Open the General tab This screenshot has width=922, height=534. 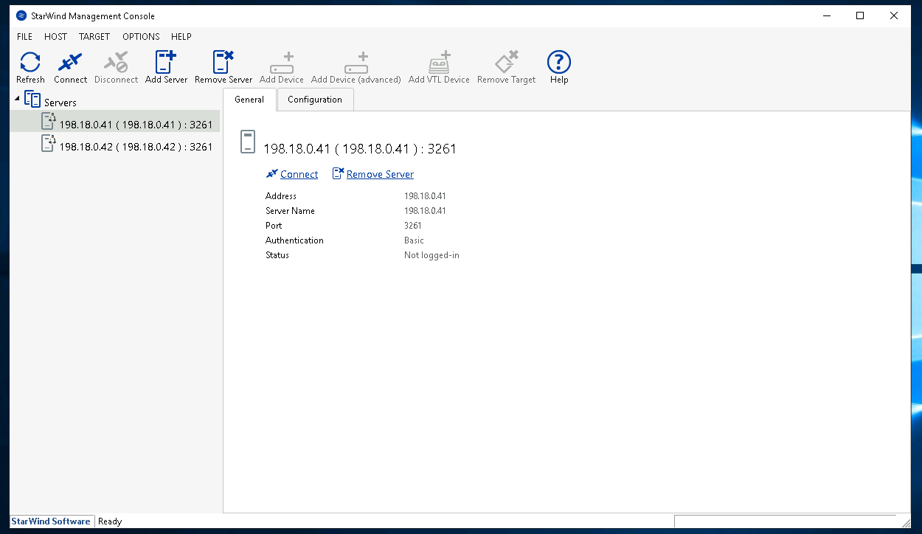tap(249, 100)
